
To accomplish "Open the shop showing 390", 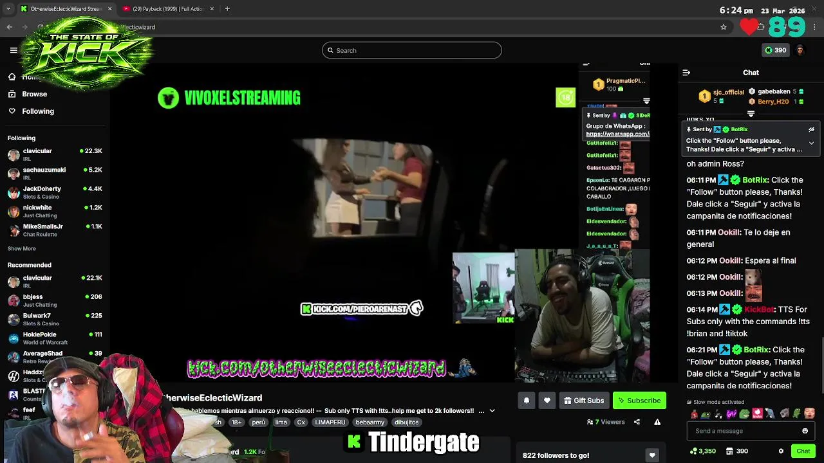I will click(x=737, y=451).
